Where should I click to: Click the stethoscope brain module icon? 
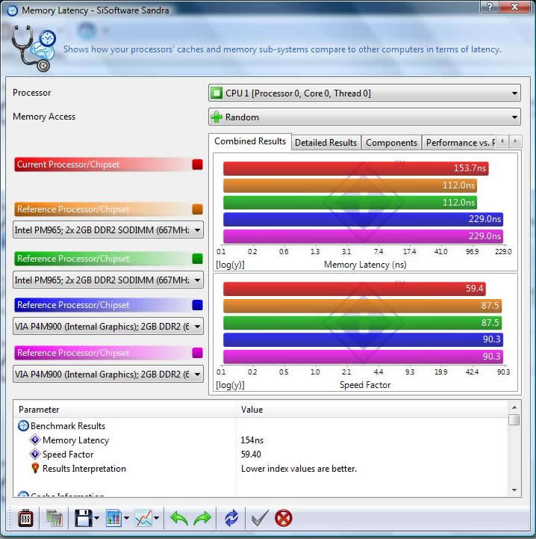click(34, 48)
